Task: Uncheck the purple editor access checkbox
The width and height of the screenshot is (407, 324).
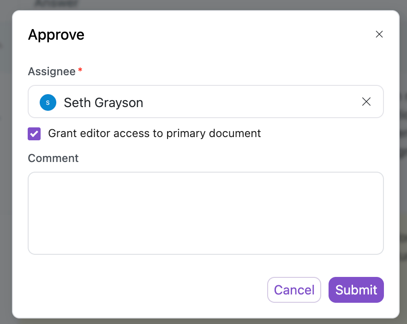Action: (34, 134)
